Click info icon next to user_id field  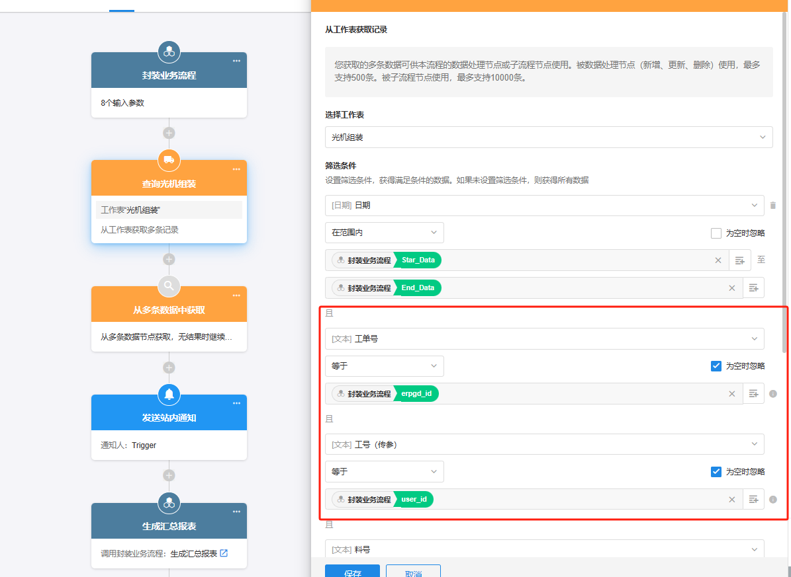click(772, 500)
